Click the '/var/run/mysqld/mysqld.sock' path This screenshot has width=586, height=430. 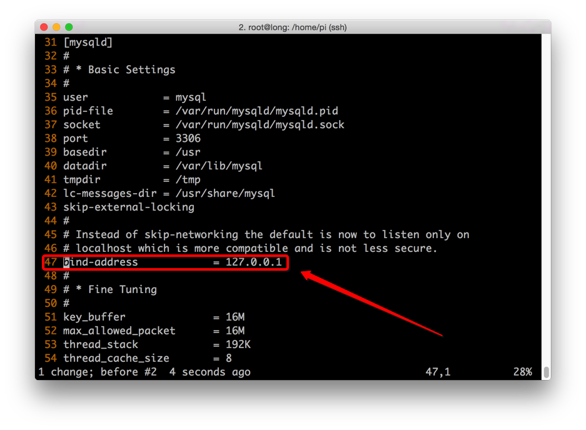click(x=260, y=125)
